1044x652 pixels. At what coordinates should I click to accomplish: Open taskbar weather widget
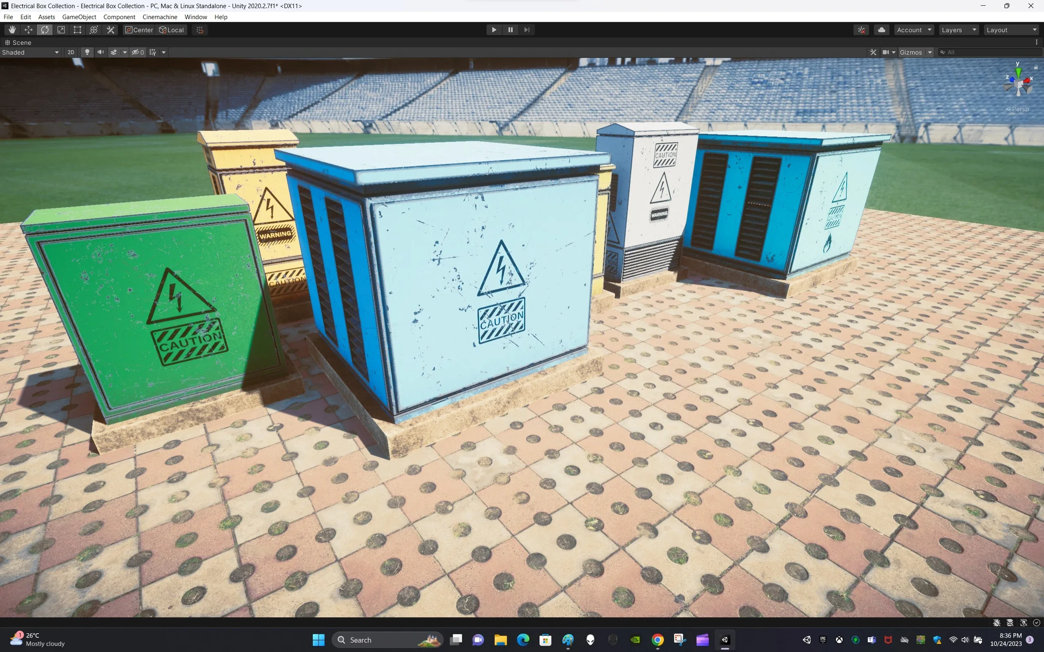(x=38, y=639)
